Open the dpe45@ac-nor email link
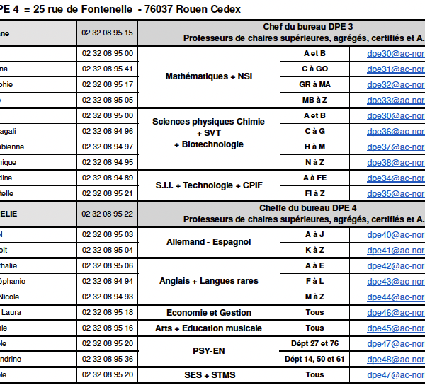 click(396, 328)
